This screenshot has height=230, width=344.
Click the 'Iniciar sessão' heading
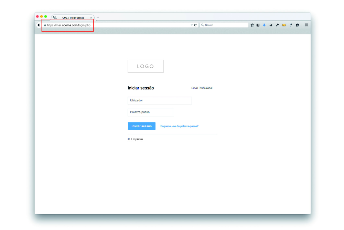point(141,88)
